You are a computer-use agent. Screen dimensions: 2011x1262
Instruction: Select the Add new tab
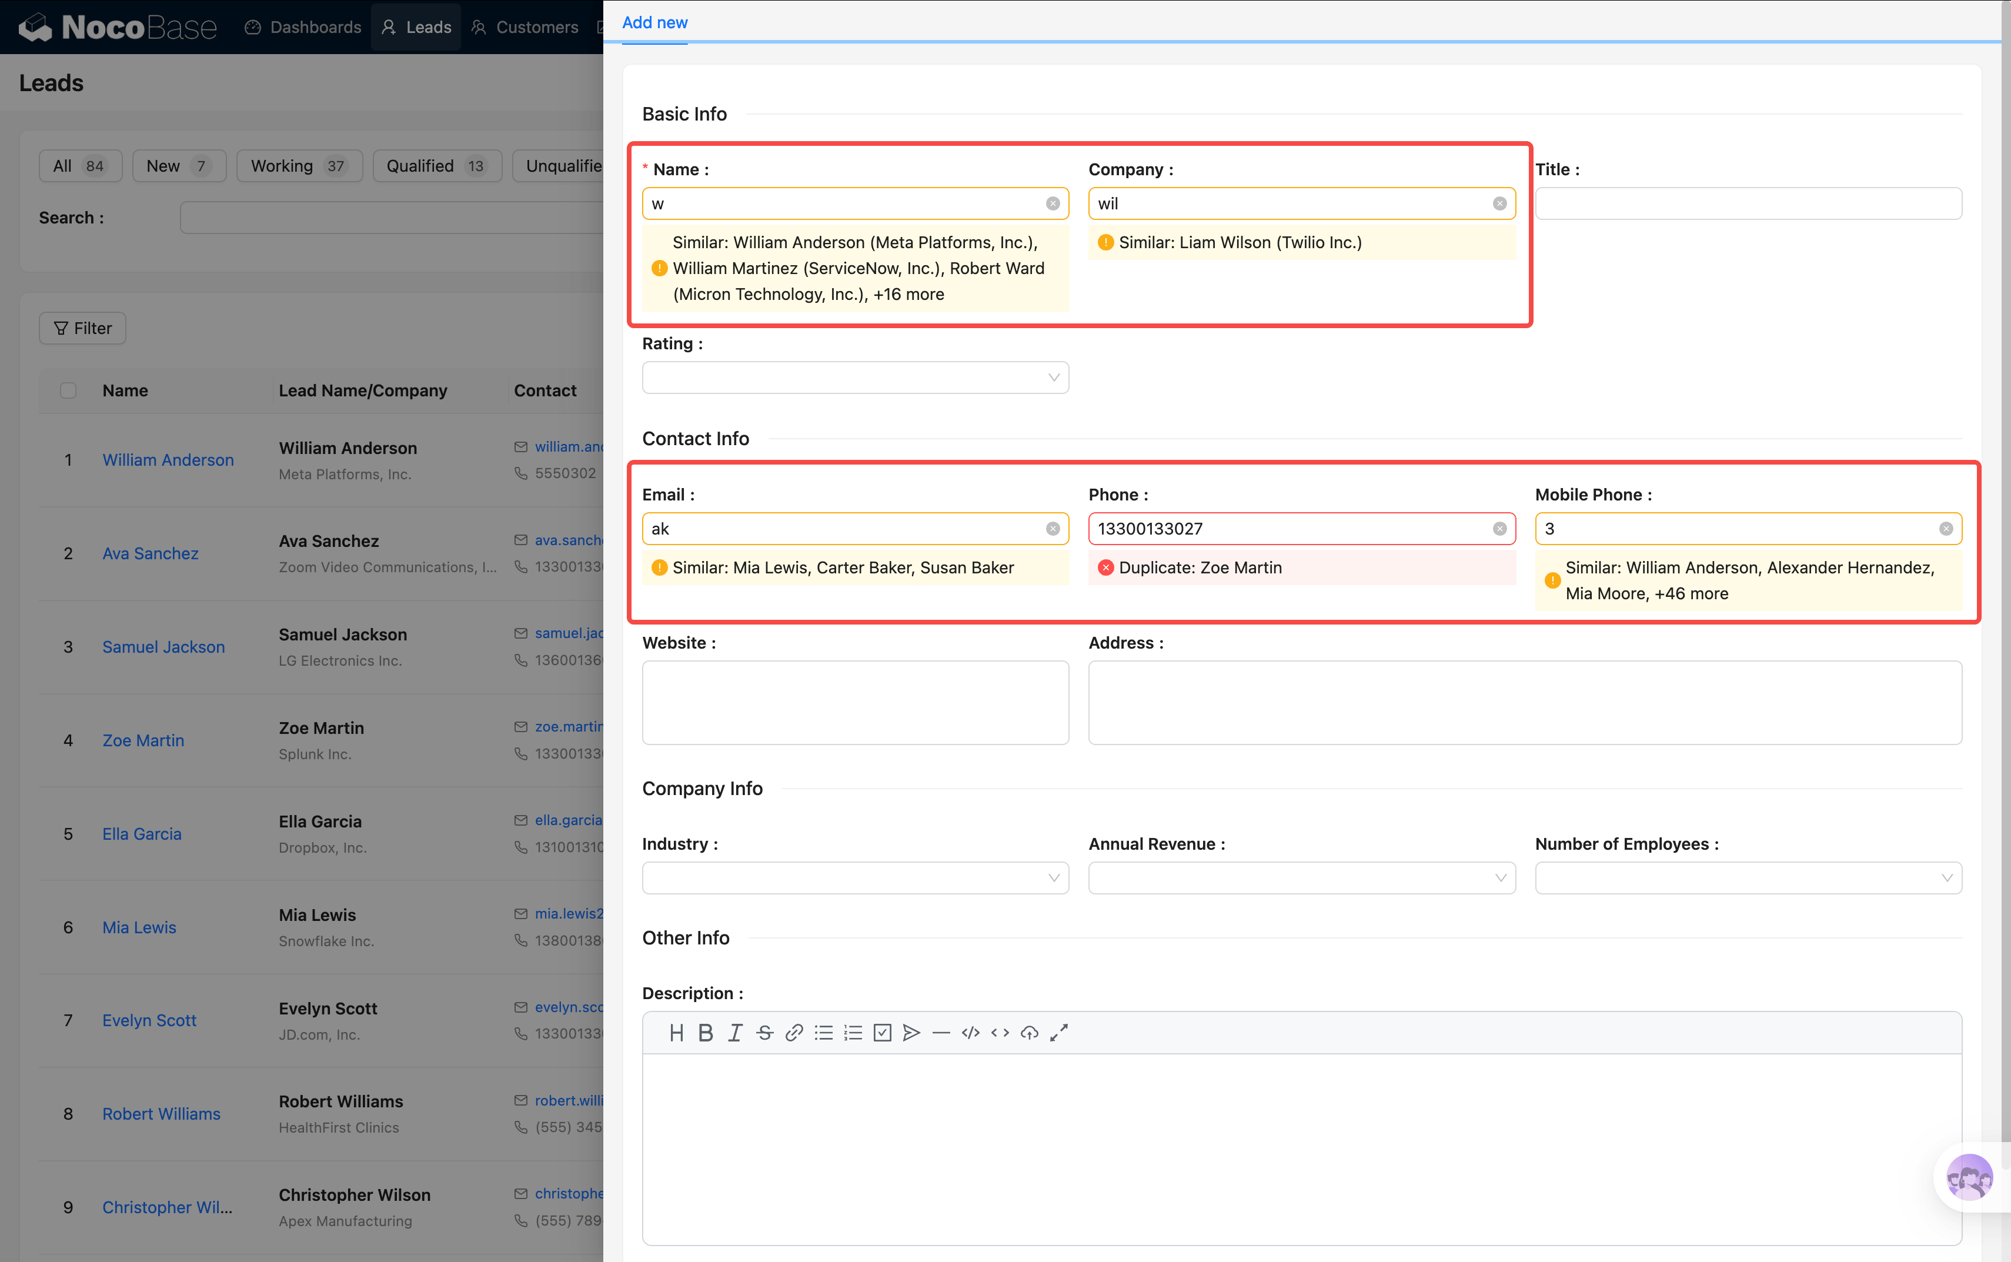point(654,22)
